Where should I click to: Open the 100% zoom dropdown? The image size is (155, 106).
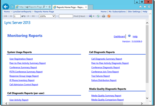pyautogui.click(x=47, y=16)
